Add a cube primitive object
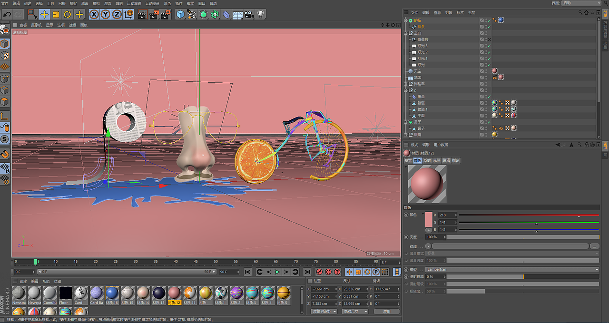 [180, 14]
